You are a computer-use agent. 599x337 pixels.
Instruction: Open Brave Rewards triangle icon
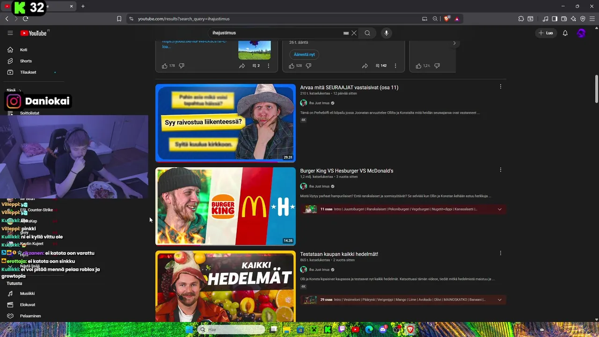click(x=457, y=19)
